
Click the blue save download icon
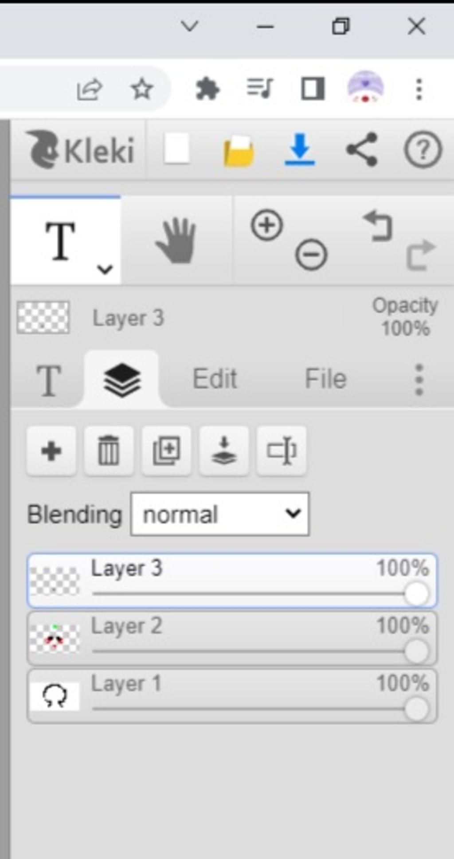click(x=300, y=149)
